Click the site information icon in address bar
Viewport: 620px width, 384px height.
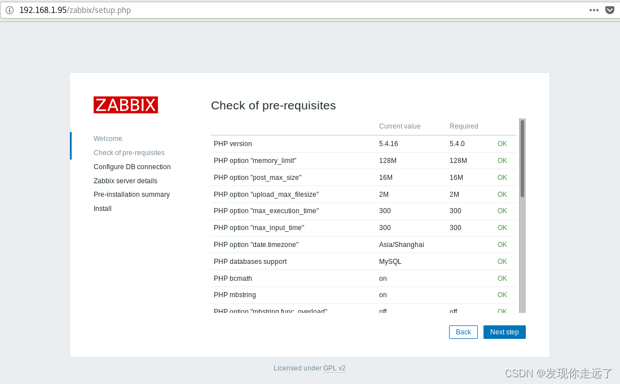point(10,10)
